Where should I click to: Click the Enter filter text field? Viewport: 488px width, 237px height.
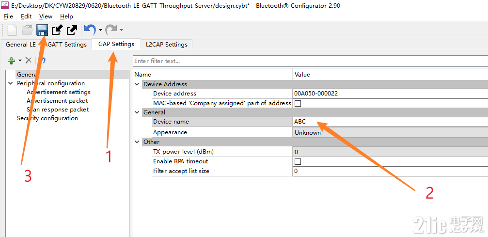tap(310, 61)
